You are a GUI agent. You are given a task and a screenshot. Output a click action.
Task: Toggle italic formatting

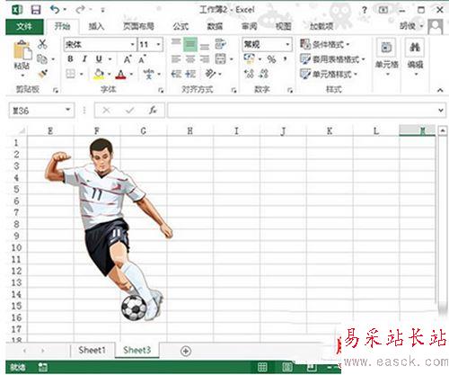coord(84,59)
